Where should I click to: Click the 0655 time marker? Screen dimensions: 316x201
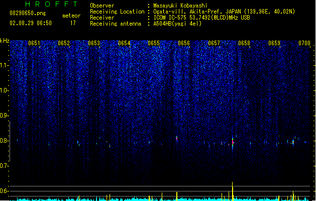[154, 43]
